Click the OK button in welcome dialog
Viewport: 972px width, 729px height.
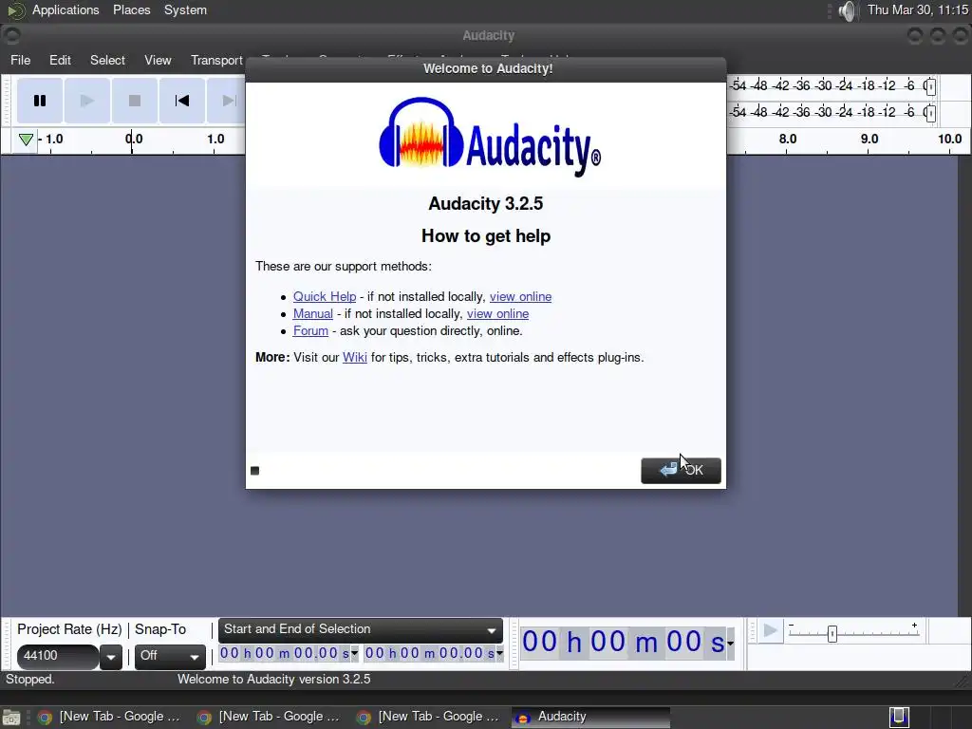[681, 471]
